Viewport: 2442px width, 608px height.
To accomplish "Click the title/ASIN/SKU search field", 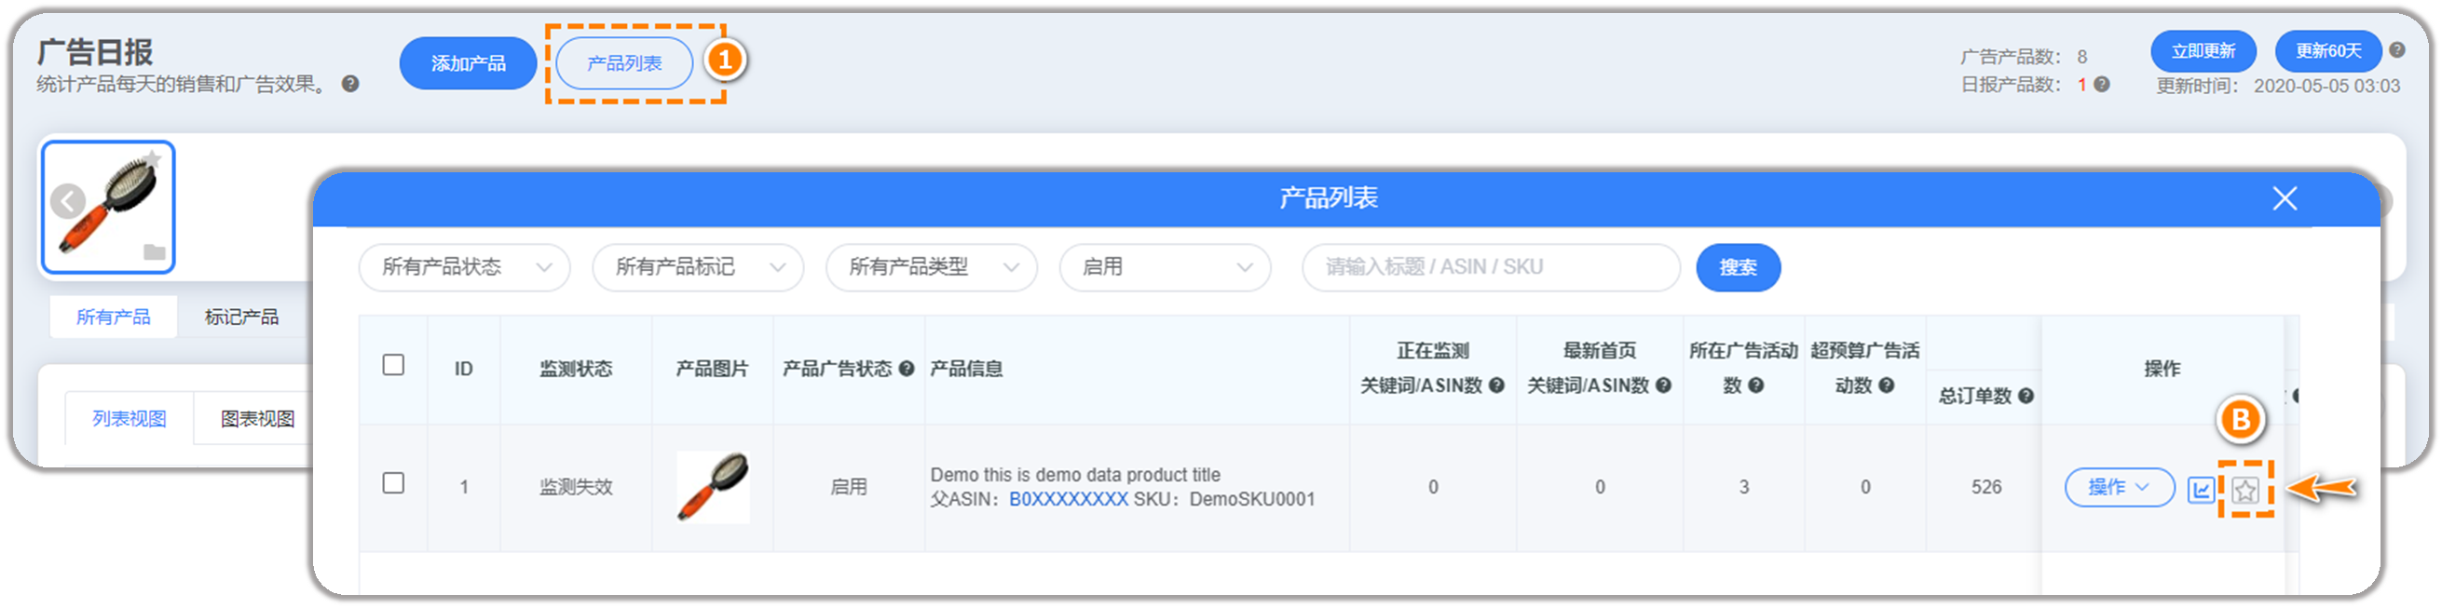I will (1491, 267).
